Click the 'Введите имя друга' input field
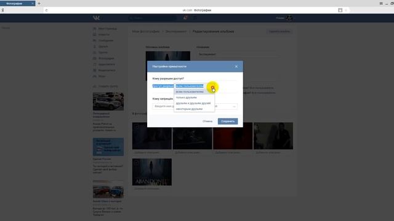Screen dimensions: 394x221 (x=195, y=106)
